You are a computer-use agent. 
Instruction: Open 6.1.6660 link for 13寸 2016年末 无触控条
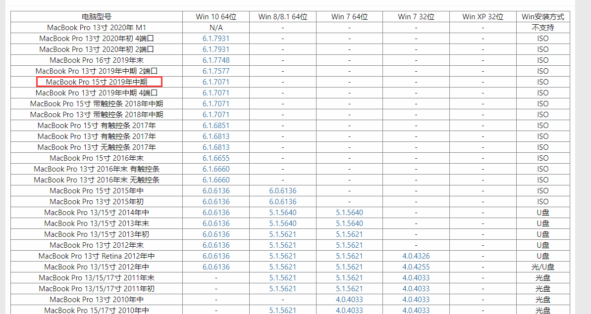[216, 180]
